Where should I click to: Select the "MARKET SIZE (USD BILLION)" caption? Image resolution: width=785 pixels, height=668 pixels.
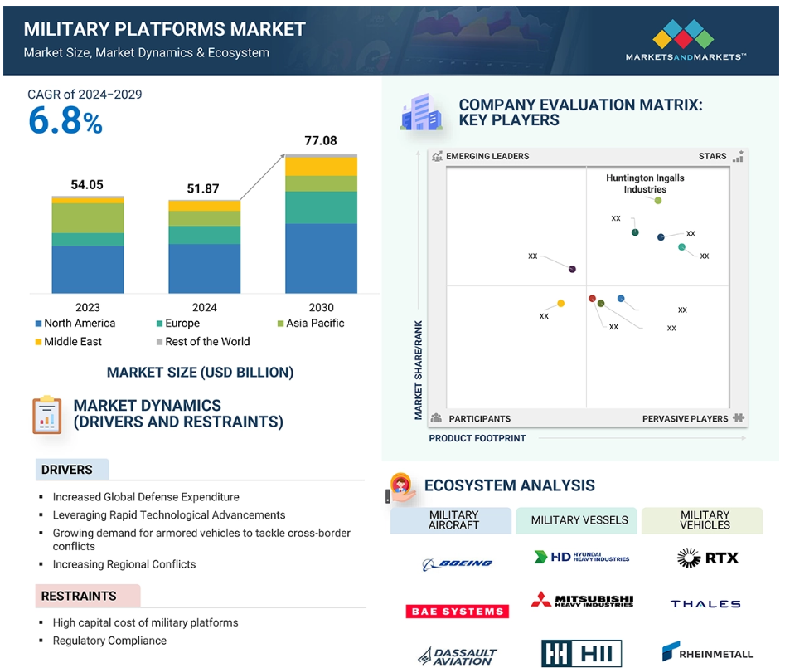click(x=201, y=373)
